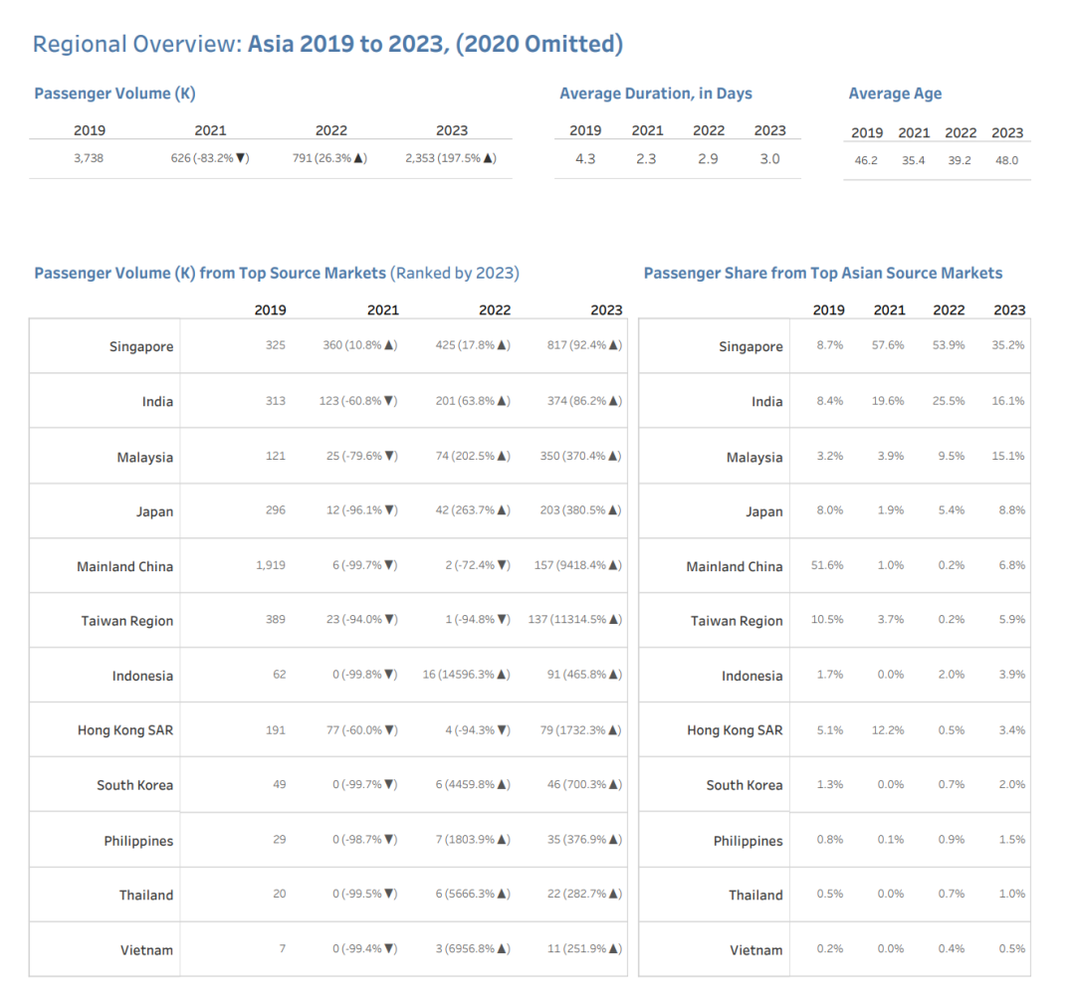Click the up arrow next to 2,353 (197.5%)
Screen dimensions: 1075x1005
488,158
